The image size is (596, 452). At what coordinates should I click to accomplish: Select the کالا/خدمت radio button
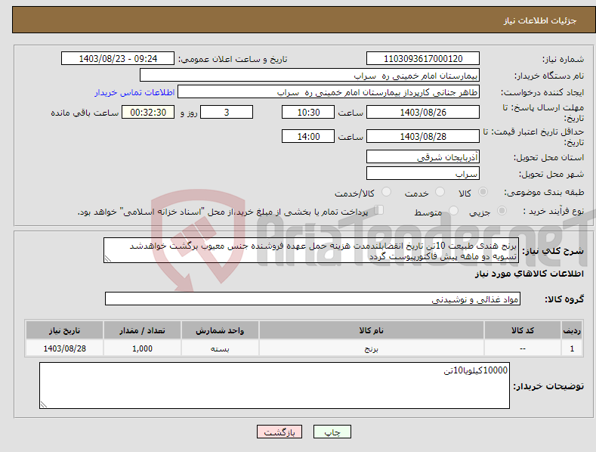pyautogui.click(x=386, y=192)
